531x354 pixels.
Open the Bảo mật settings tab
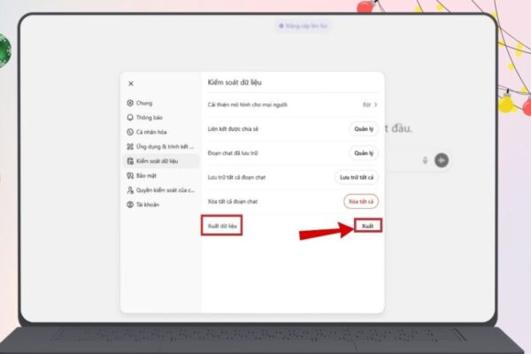click(x=145, y=176)
